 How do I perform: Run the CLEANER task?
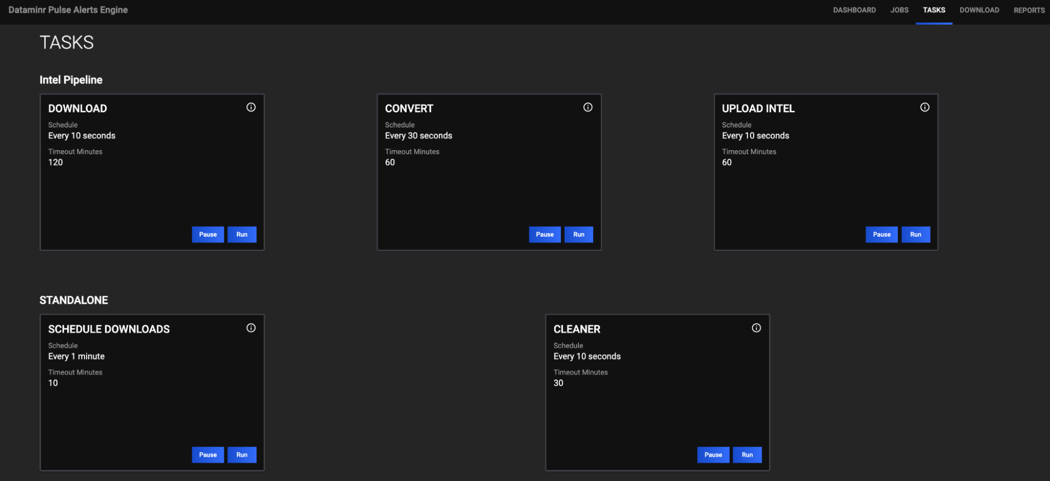[747, 455]
